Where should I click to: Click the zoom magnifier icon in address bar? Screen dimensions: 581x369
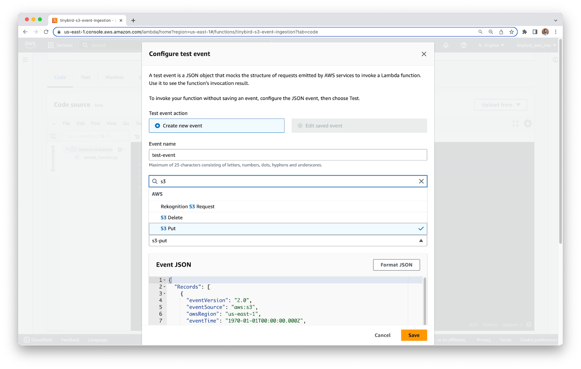(491, 32)
